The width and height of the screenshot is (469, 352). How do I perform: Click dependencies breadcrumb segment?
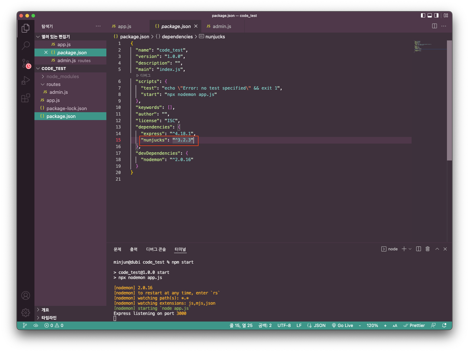[x=174, y=36]
